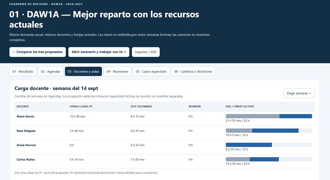
Task: Click Rosa Delgado's 6 h 25 min scenario cell
Action: click(x=137, y=131)
